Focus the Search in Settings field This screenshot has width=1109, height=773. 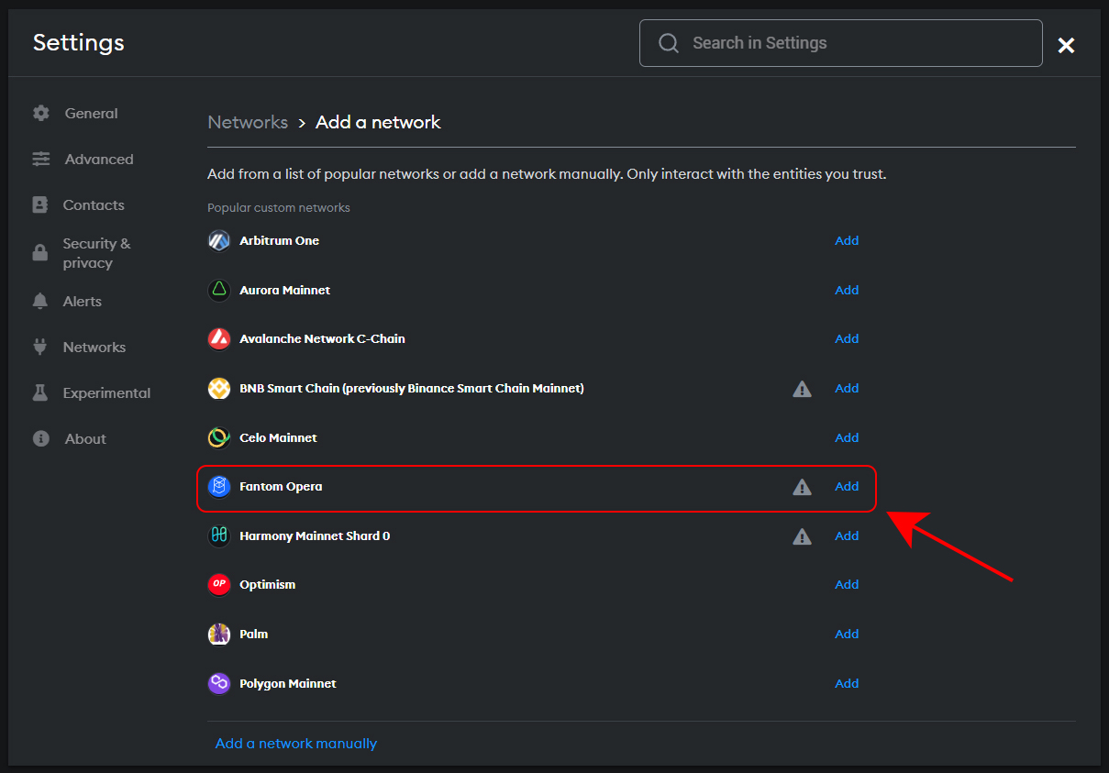(x=840, y=43)
